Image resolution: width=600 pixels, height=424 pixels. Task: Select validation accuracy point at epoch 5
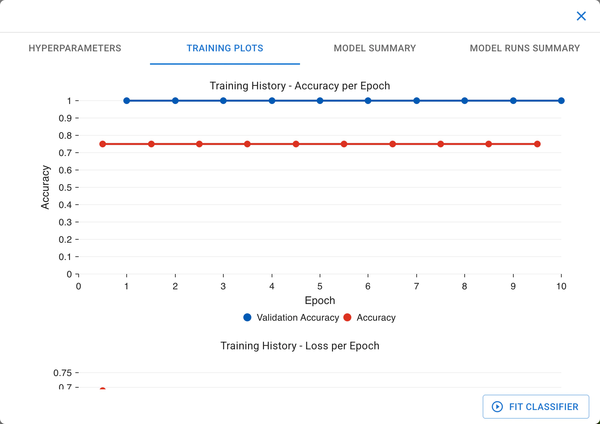pyautogui.click(x=320, y=101)
